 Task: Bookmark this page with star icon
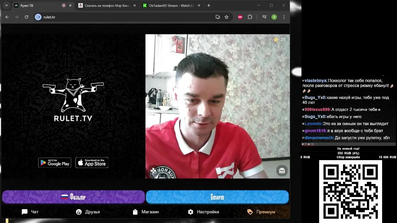226,17
